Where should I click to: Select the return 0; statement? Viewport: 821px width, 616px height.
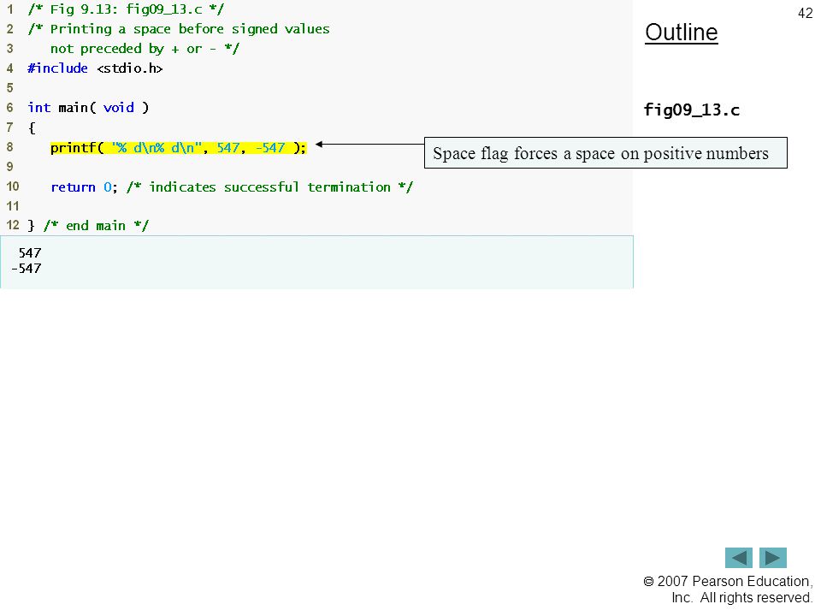click(85, 187)
